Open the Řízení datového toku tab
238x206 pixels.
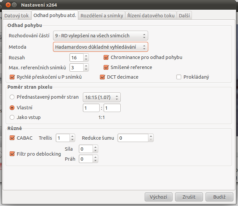click(151, 15)
